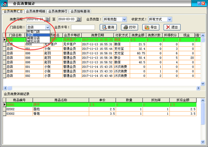The width and height of the screenshot is (208, 147).
Task: Select the 面包 detail row
Action: click(99, 109)
